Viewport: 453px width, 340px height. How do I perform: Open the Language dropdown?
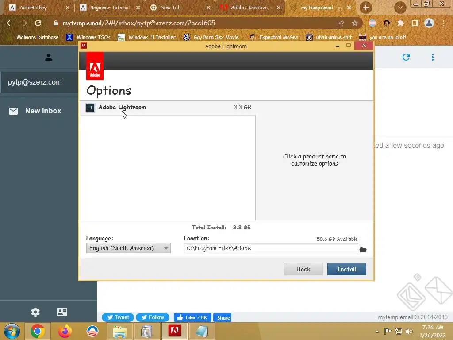(x=128, y=248)
